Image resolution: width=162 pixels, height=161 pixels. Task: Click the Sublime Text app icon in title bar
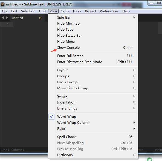tap(2, 4)
